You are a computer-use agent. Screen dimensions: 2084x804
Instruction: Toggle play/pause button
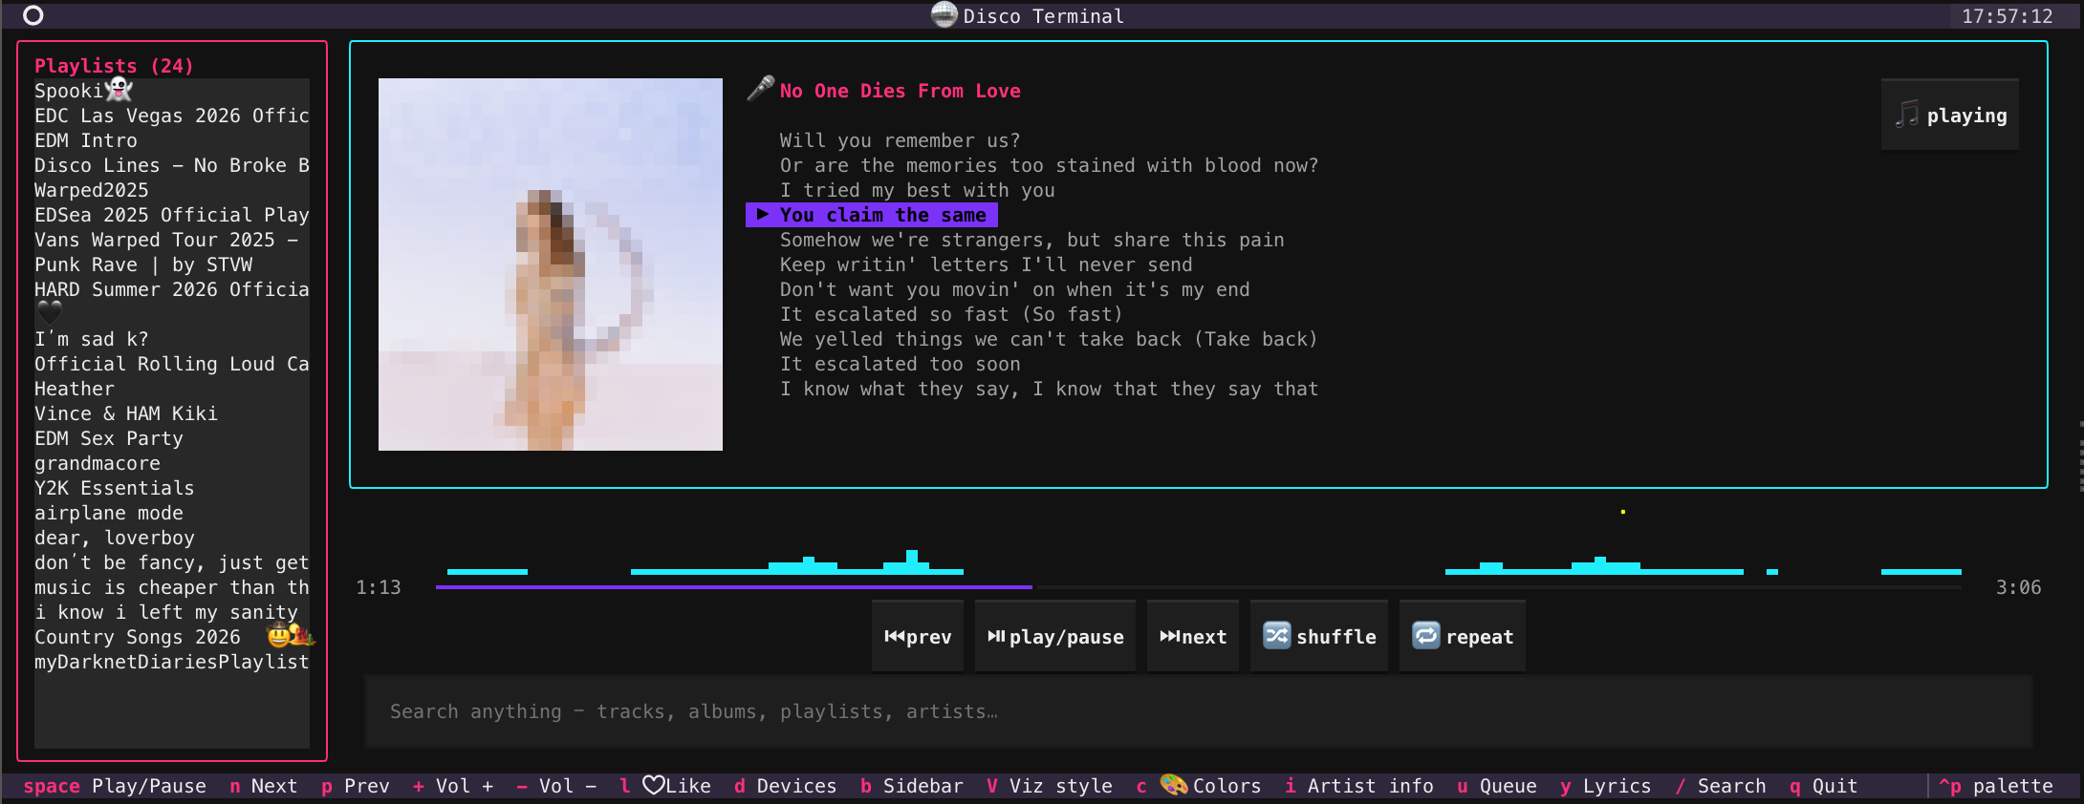coord(1055,636)
